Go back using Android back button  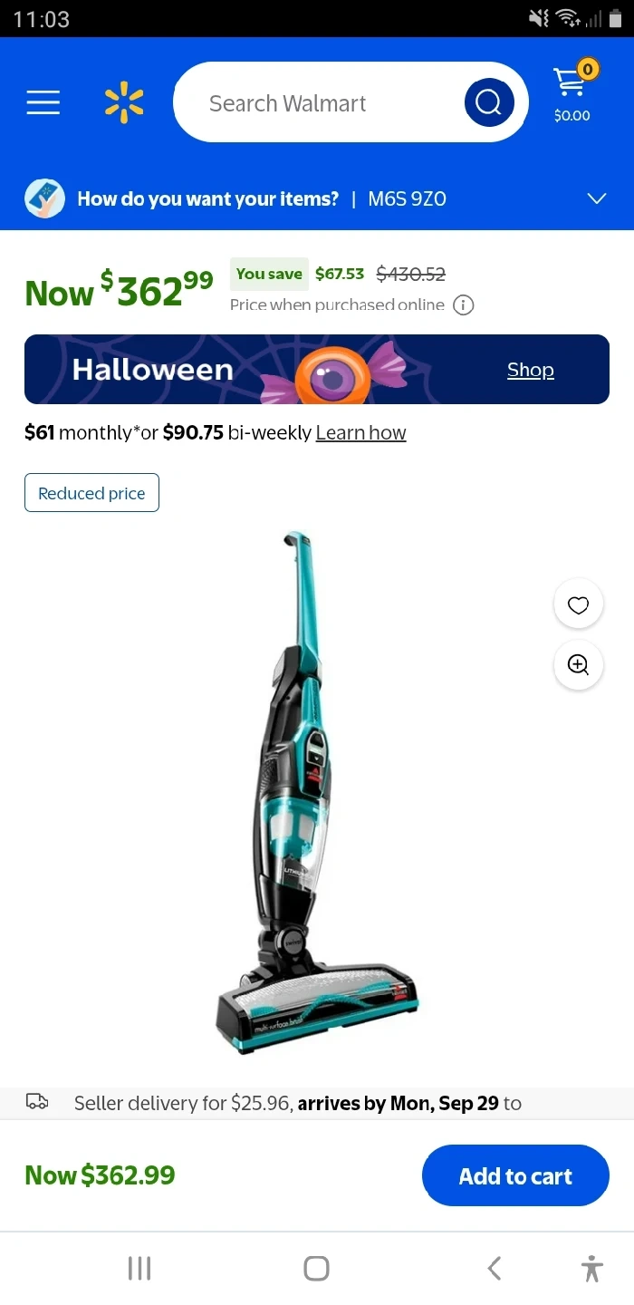pos(494,1268)
